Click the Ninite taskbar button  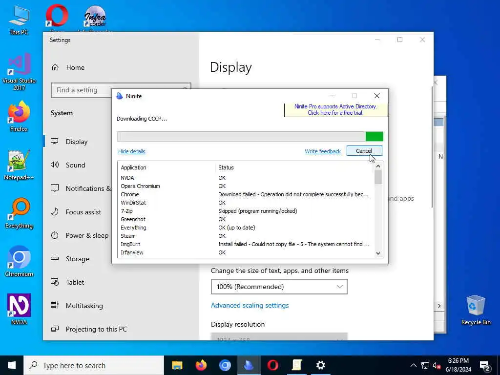coord(249,365)
